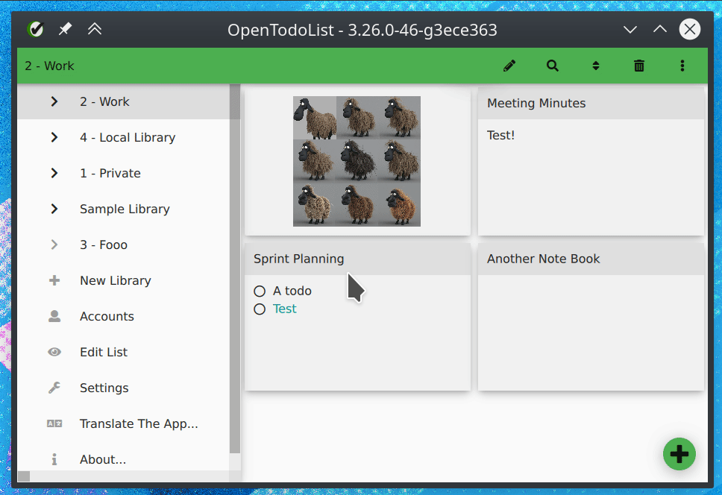Click 'Translate The App...' entry
Viewport: 722px width, 495px height.
click(x=123, y=423)
